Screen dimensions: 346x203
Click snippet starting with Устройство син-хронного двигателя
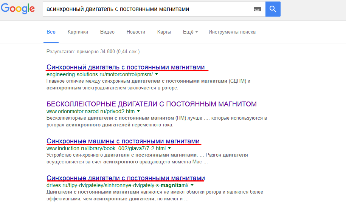point(147,158)
